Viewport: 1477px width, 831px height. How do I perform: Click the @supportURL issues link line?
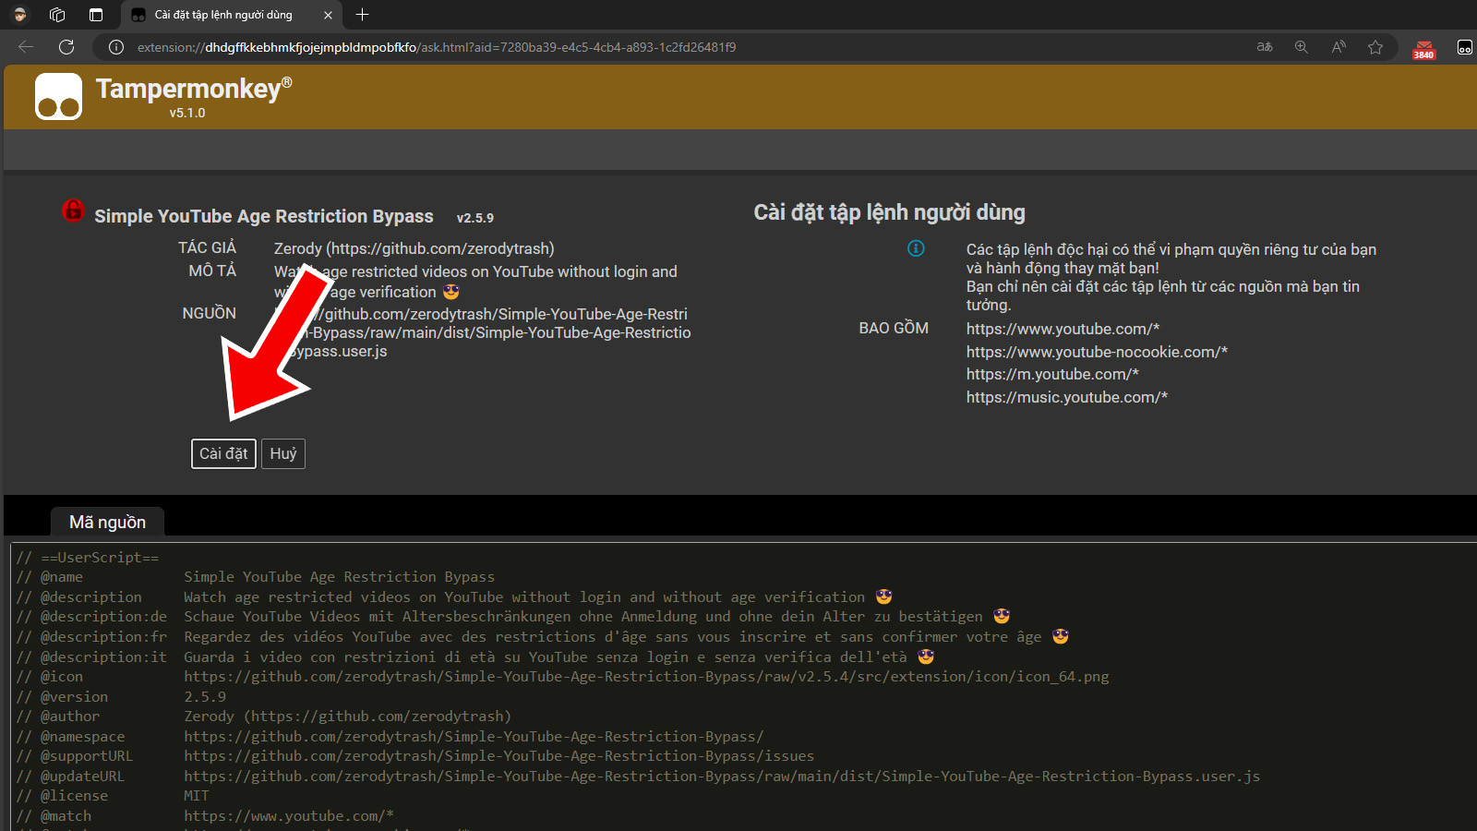click(415, 756)
